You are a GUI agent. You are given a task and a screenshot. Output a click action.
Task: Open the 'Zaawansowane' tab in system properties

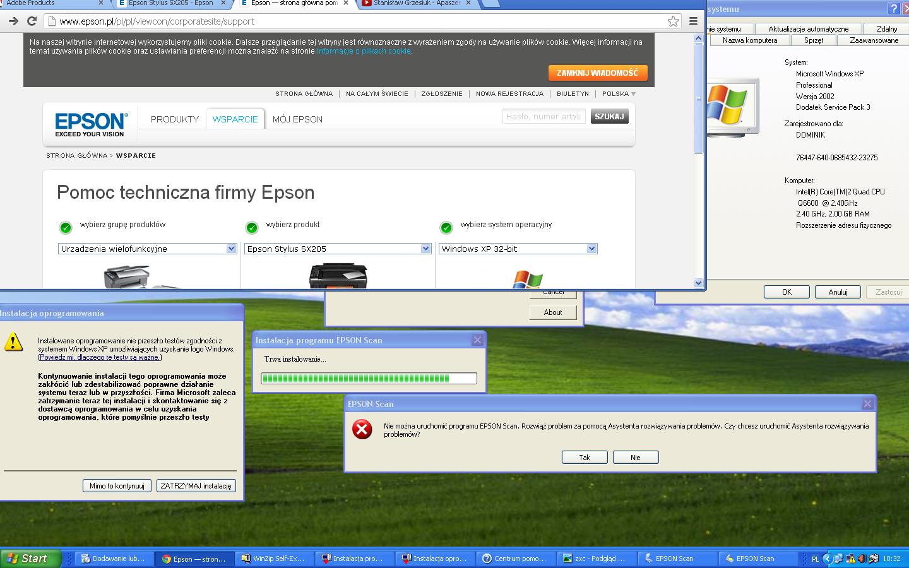point(874,40)
